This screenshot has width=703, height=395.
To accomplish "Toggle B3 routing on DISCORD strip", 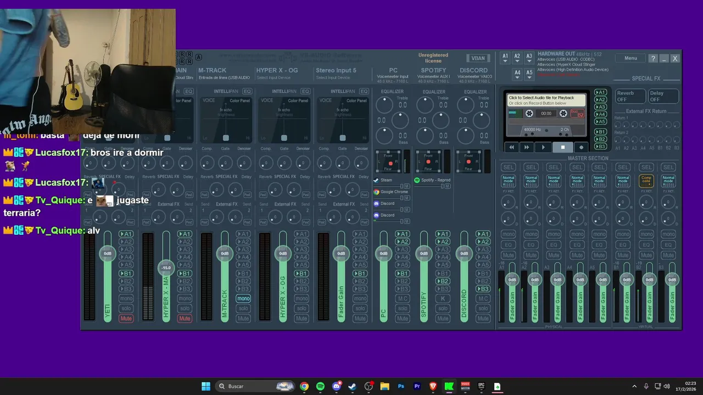I will [x=483, y=289].
